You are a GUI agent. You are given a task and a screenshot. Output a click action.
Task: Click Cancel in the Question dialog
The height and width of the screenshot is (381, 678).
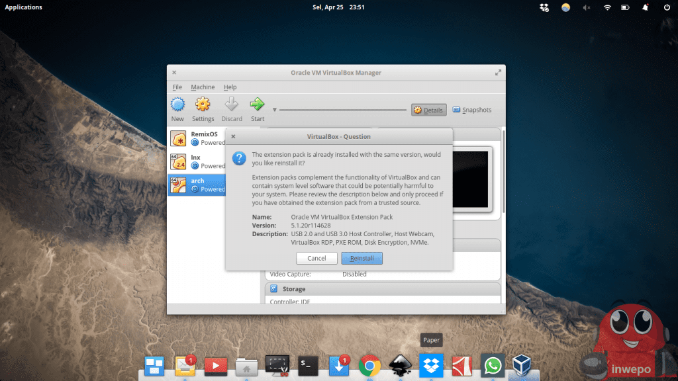coord(316,258)
